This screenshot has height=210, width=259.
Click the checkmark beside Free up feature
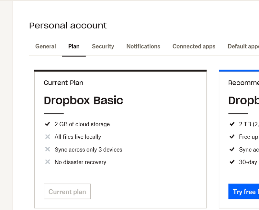click(x=232, y=137)
